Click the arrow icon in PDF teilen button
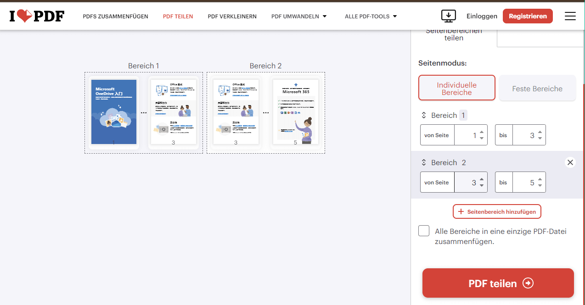The image size is (585, 305). 528,283
